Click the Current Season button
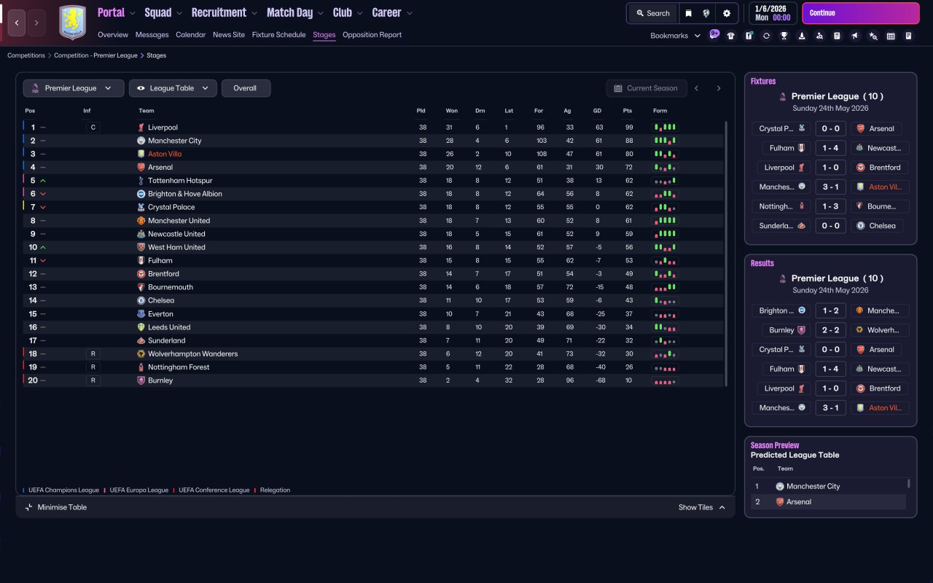933x583 pixels. (647, 88)
